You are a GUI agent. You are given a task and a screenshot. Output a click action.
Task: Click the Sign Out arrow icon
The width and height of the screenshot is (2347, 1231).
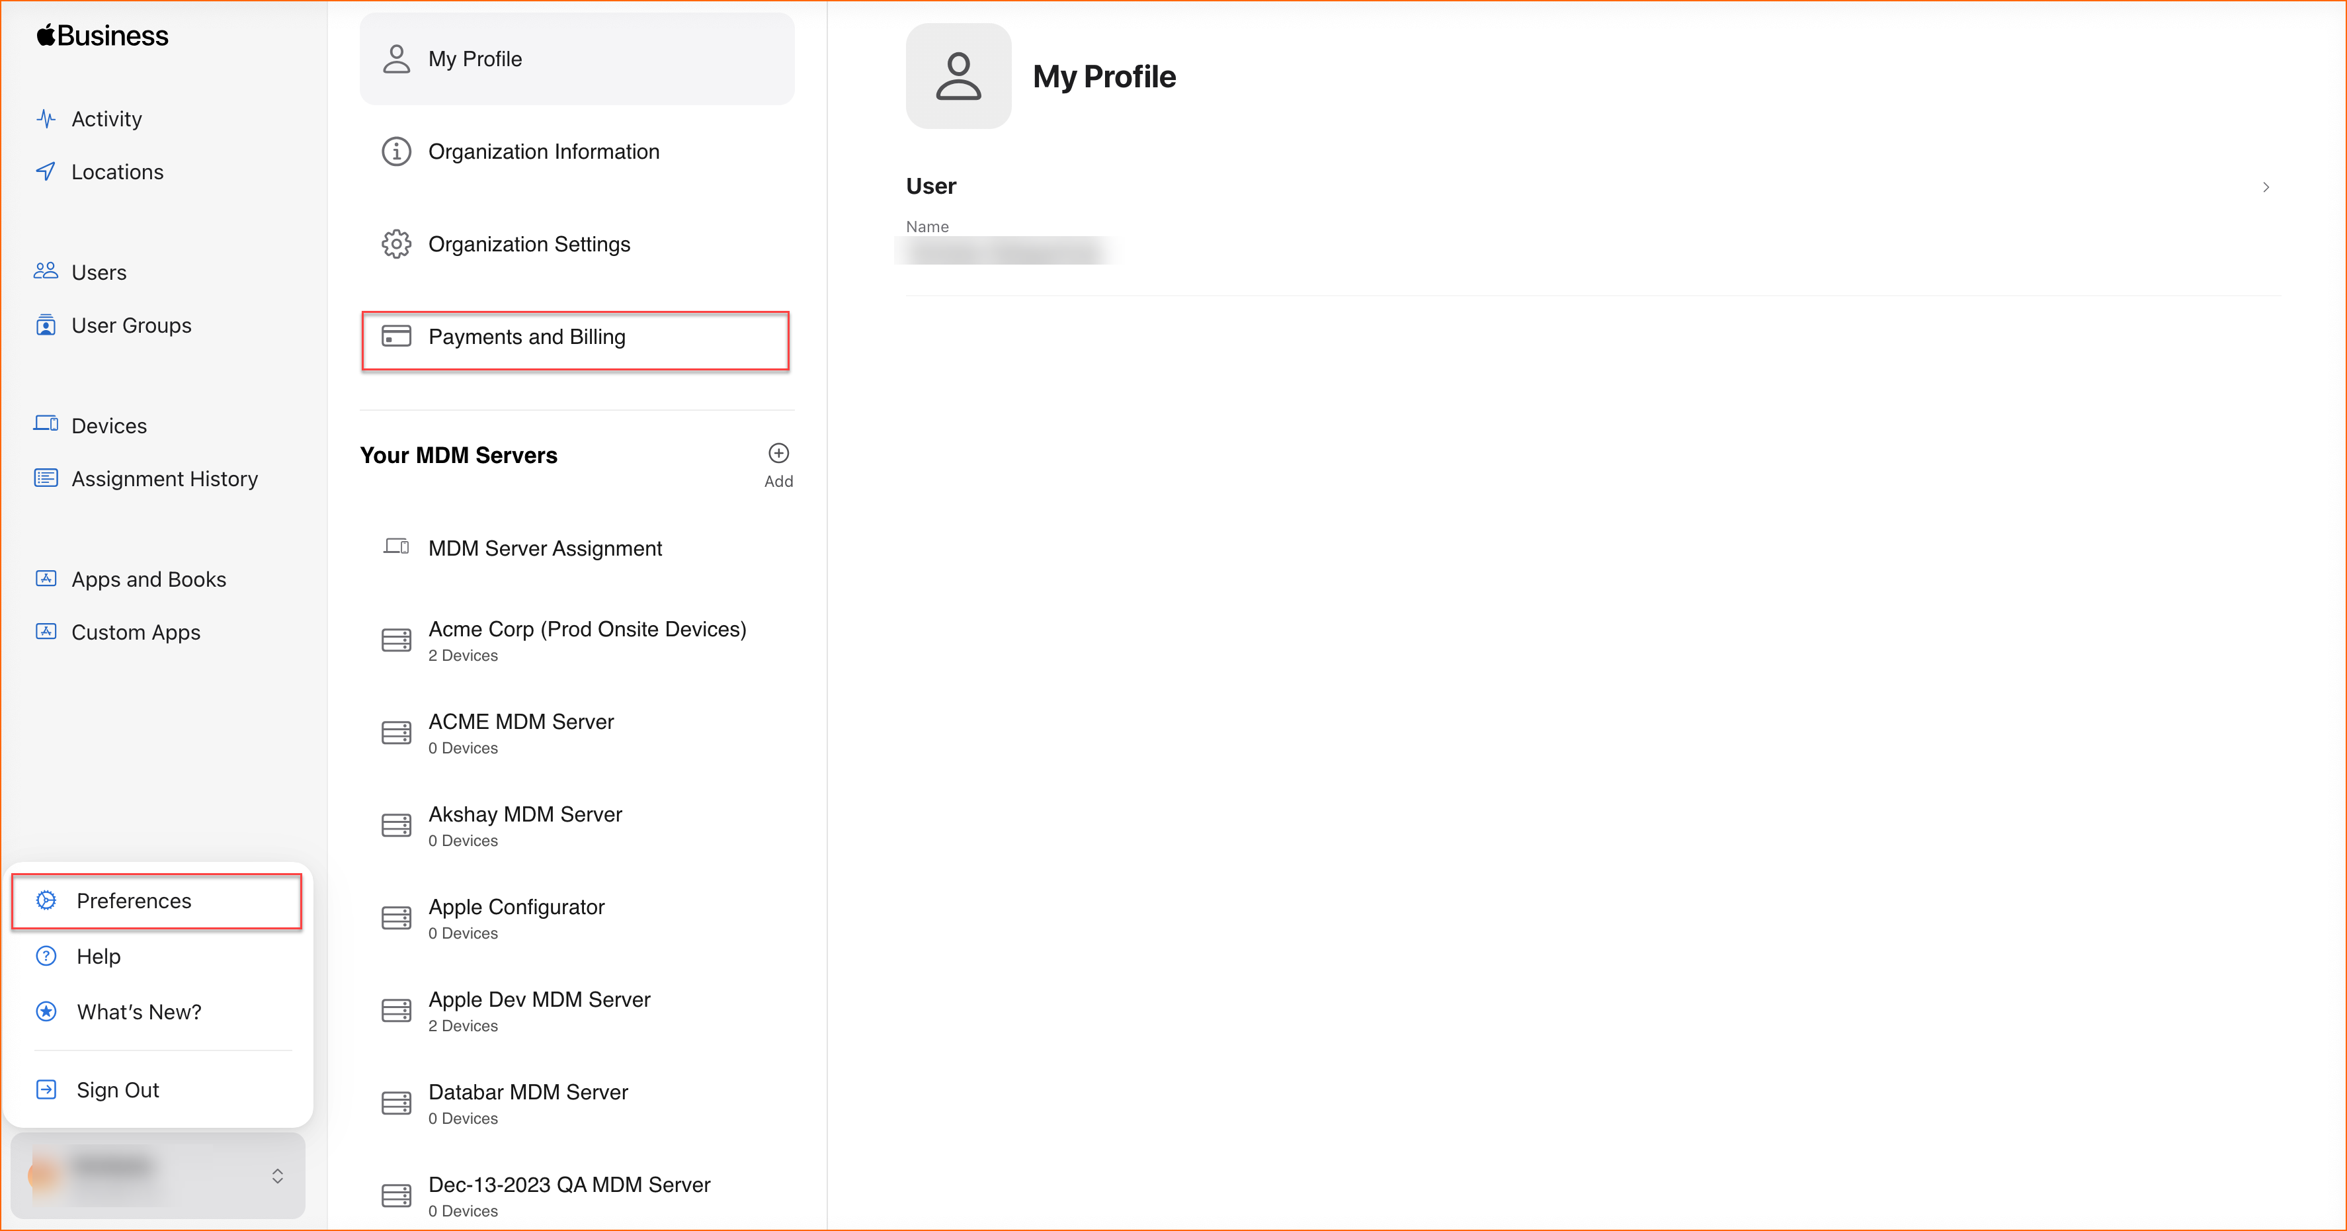point(46,1089)
